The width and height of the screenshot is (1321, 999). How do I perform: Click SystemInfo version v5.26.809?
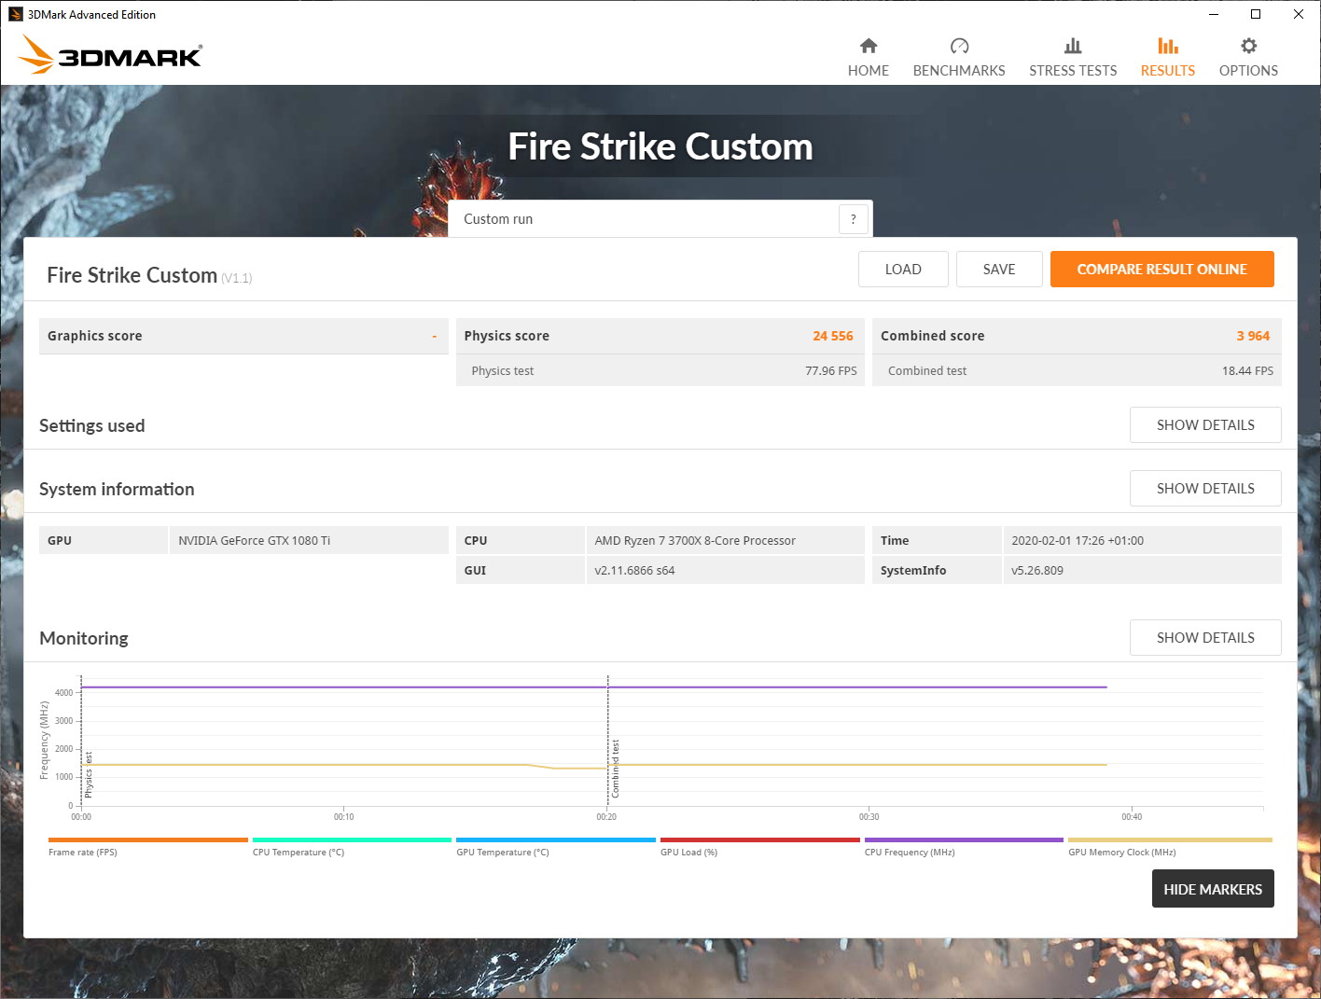1036,571
